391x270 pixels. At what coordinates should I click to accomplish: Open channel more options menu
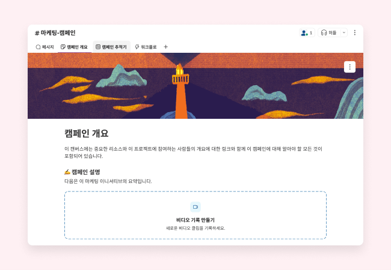coord(354,33)
